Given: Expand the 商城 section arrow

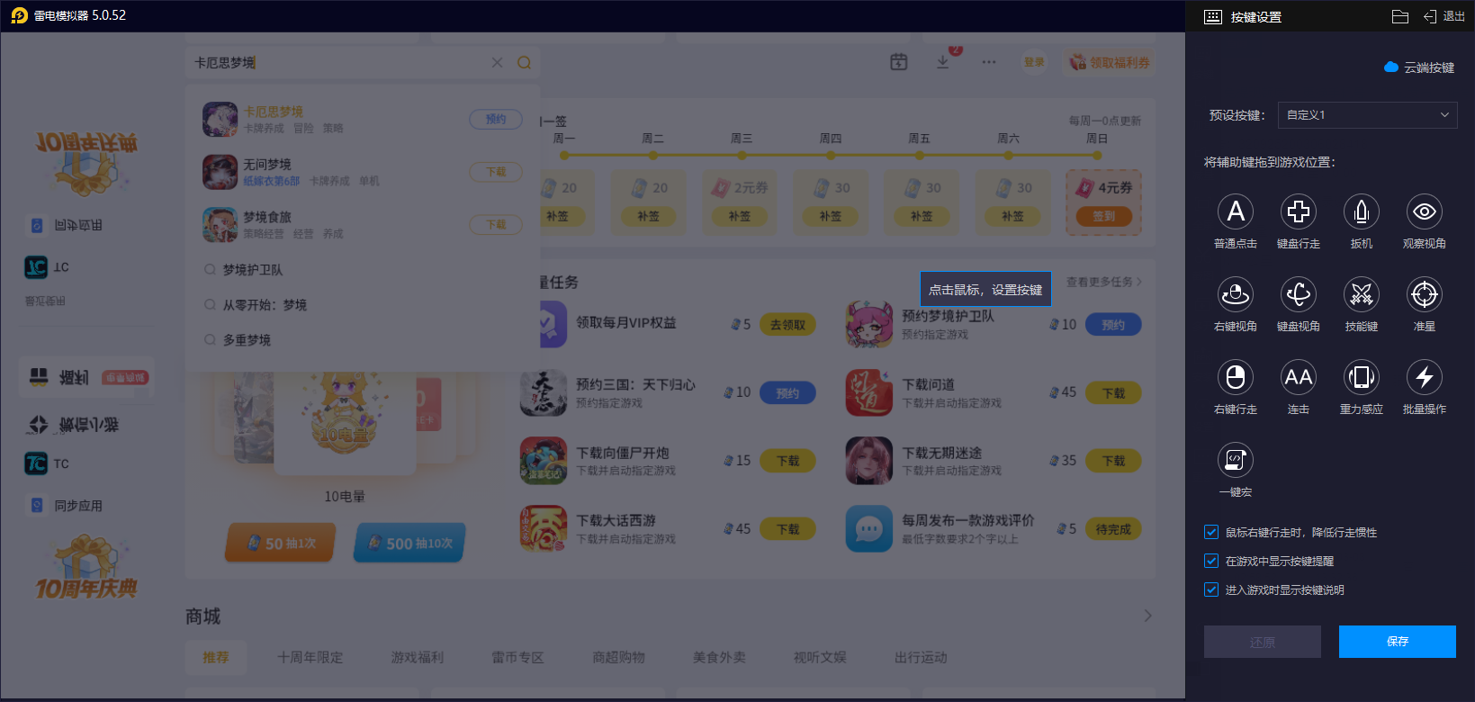Looking at the screenshot, I should click(1147, 616).
